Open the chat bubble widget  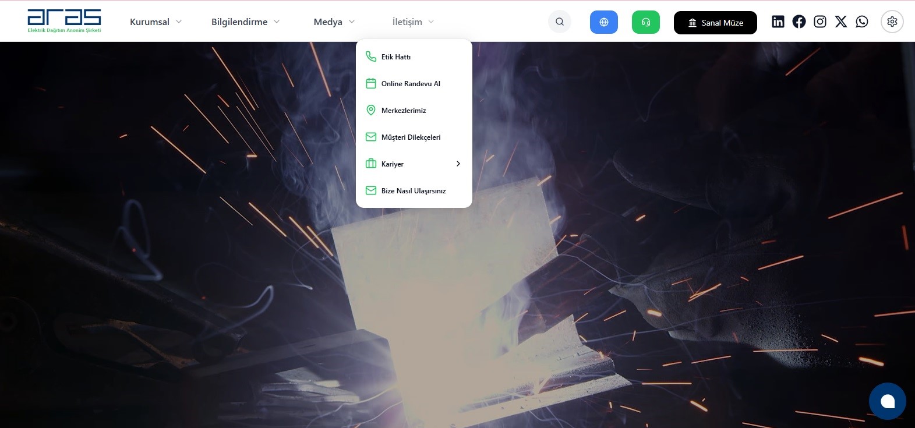pos(887,401)
